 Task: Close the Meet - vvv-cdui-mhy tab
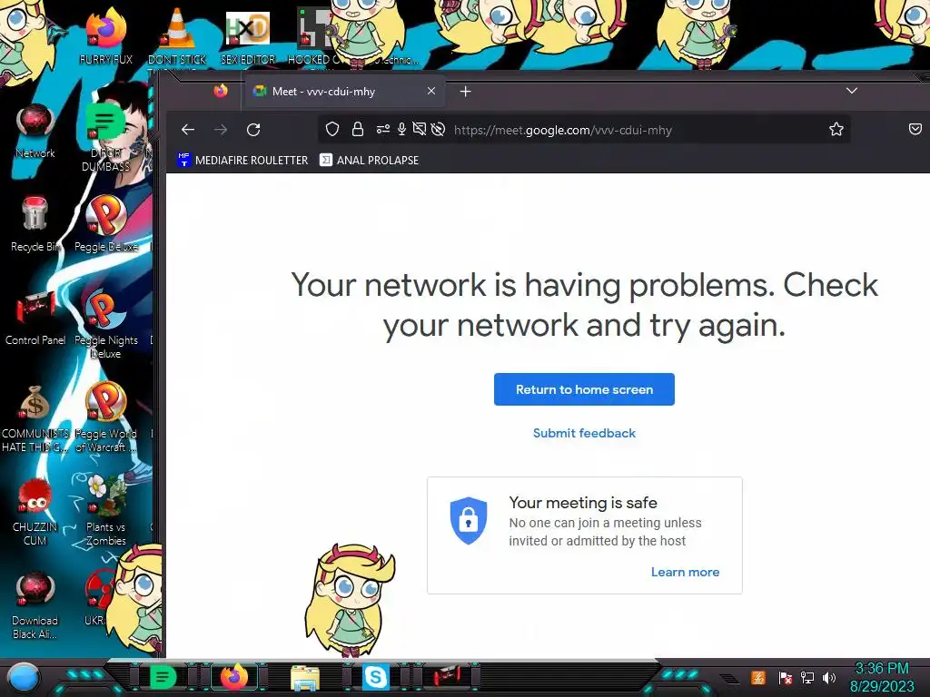pyautogui.click(x=431, y=92)
